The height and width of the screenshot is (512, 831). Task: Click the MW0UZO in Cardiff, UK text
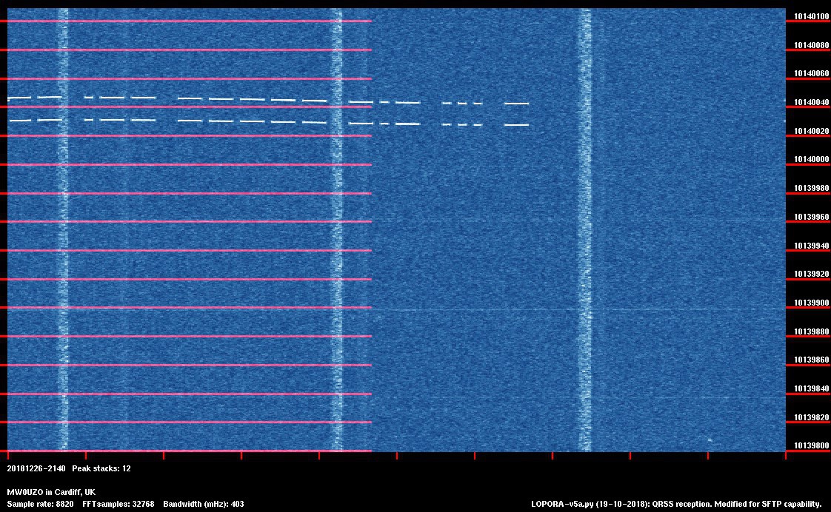tap(51, 492)
